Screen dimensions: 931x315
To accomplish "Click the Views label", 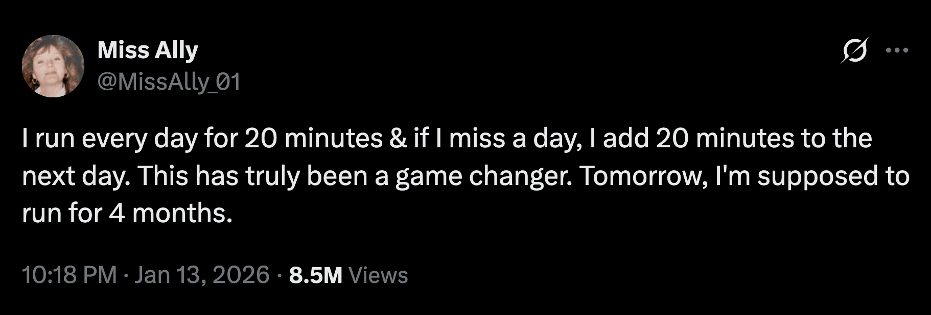I will pos(378,275).
